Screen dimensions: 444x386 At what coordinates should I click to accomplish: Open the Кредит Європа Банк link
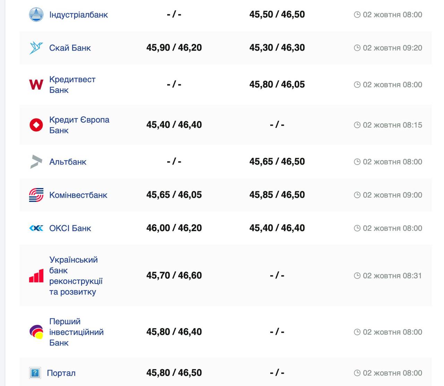79,125
